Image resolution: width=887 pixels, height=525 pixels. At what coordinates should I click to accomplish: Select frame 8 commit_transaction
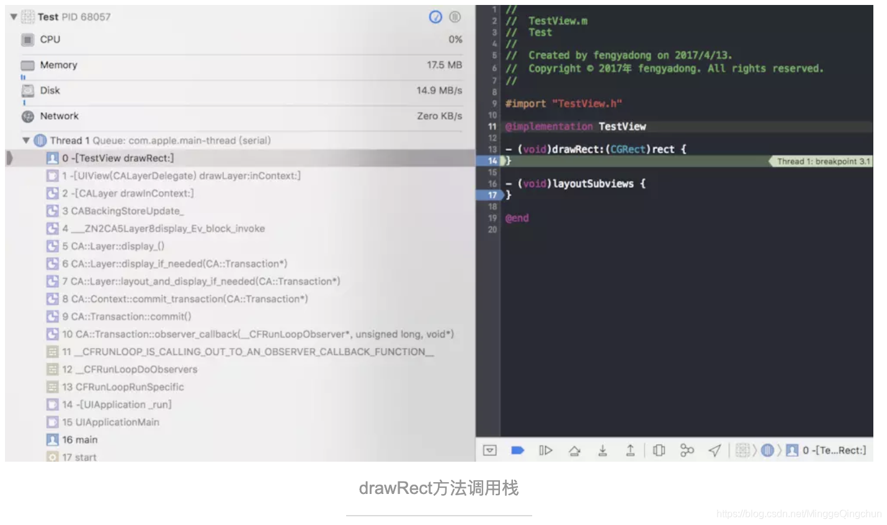tap(241, 299)
